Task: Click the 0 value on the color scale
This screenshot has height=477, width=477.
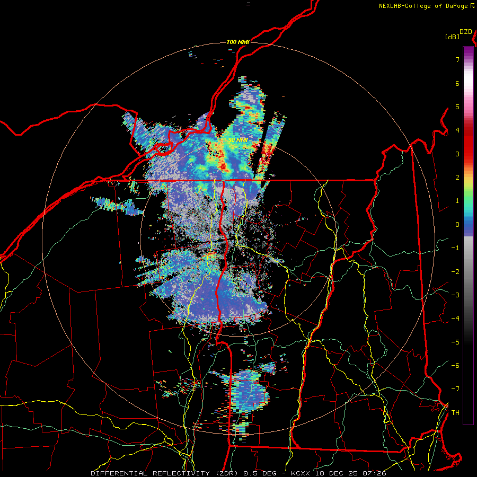Action: 457,225
